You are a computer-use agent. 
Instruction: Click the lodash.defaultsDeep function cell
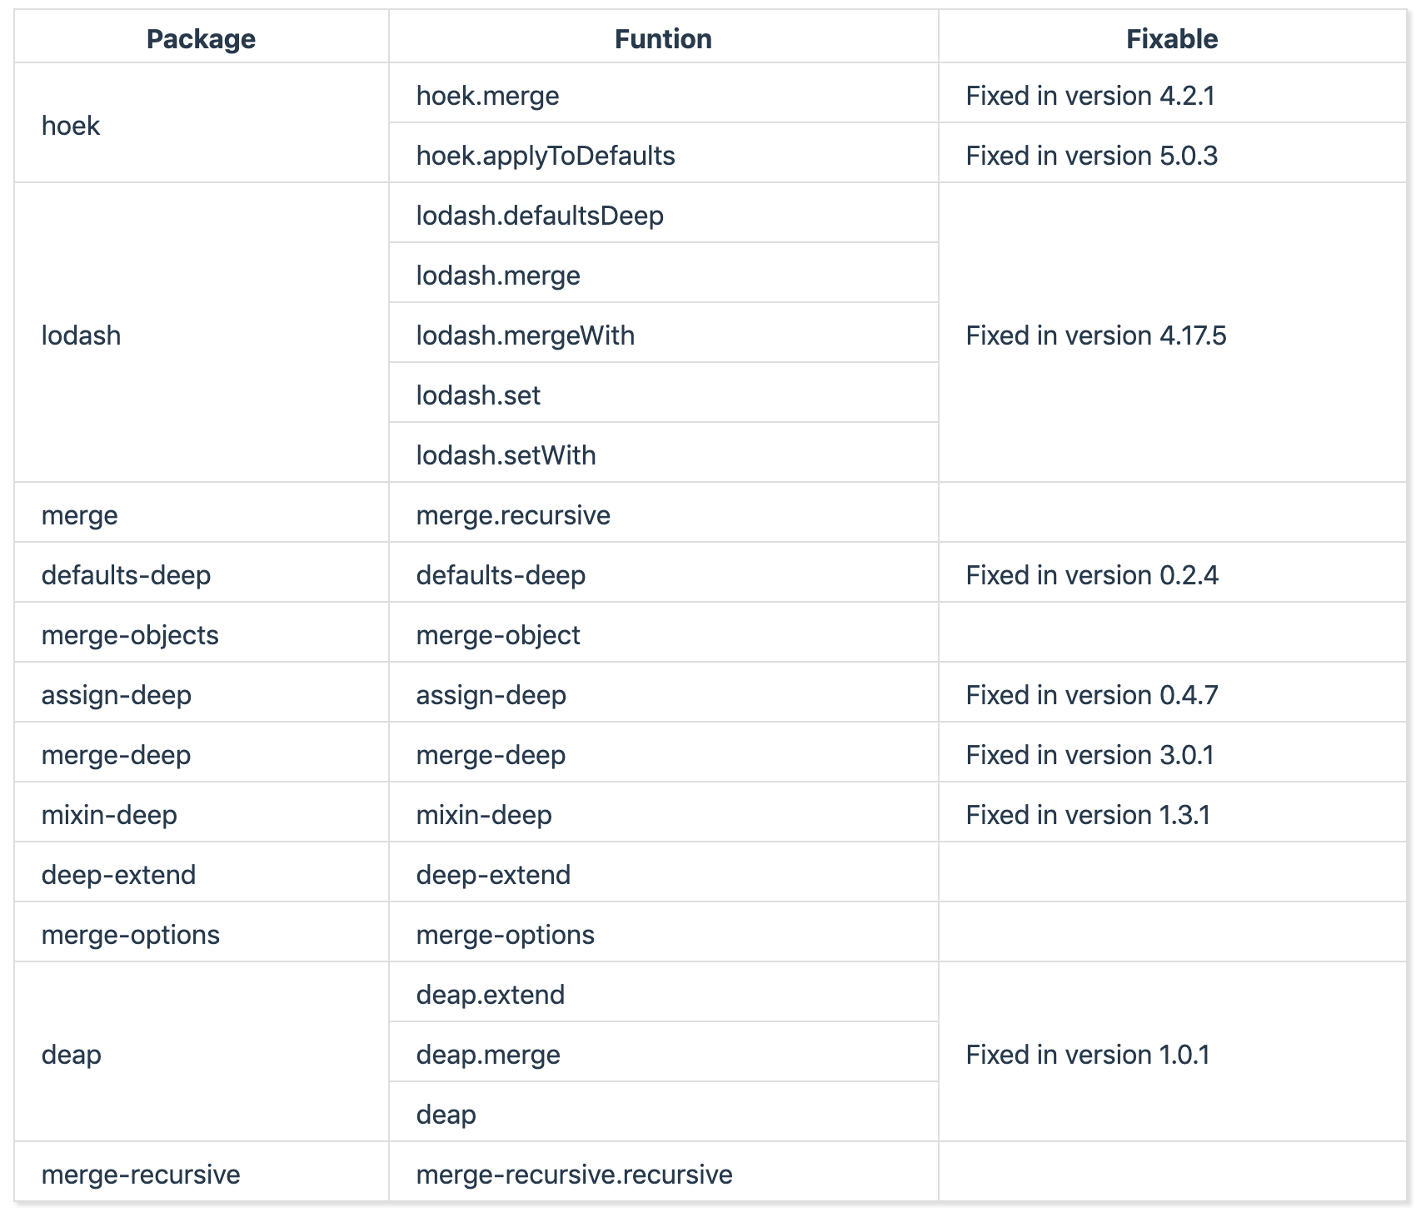click(x=540, y=216)
